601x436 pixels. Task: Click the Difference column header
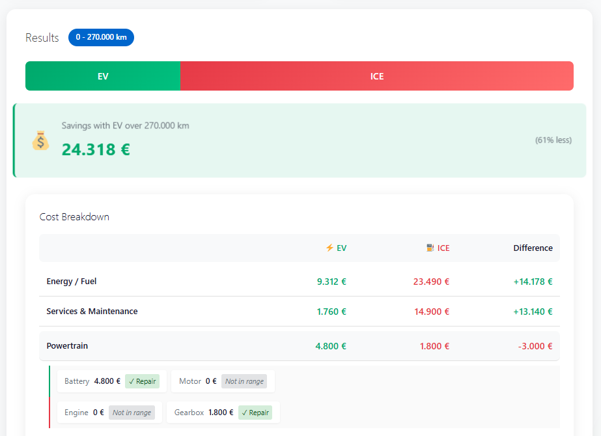pos(533,248)
